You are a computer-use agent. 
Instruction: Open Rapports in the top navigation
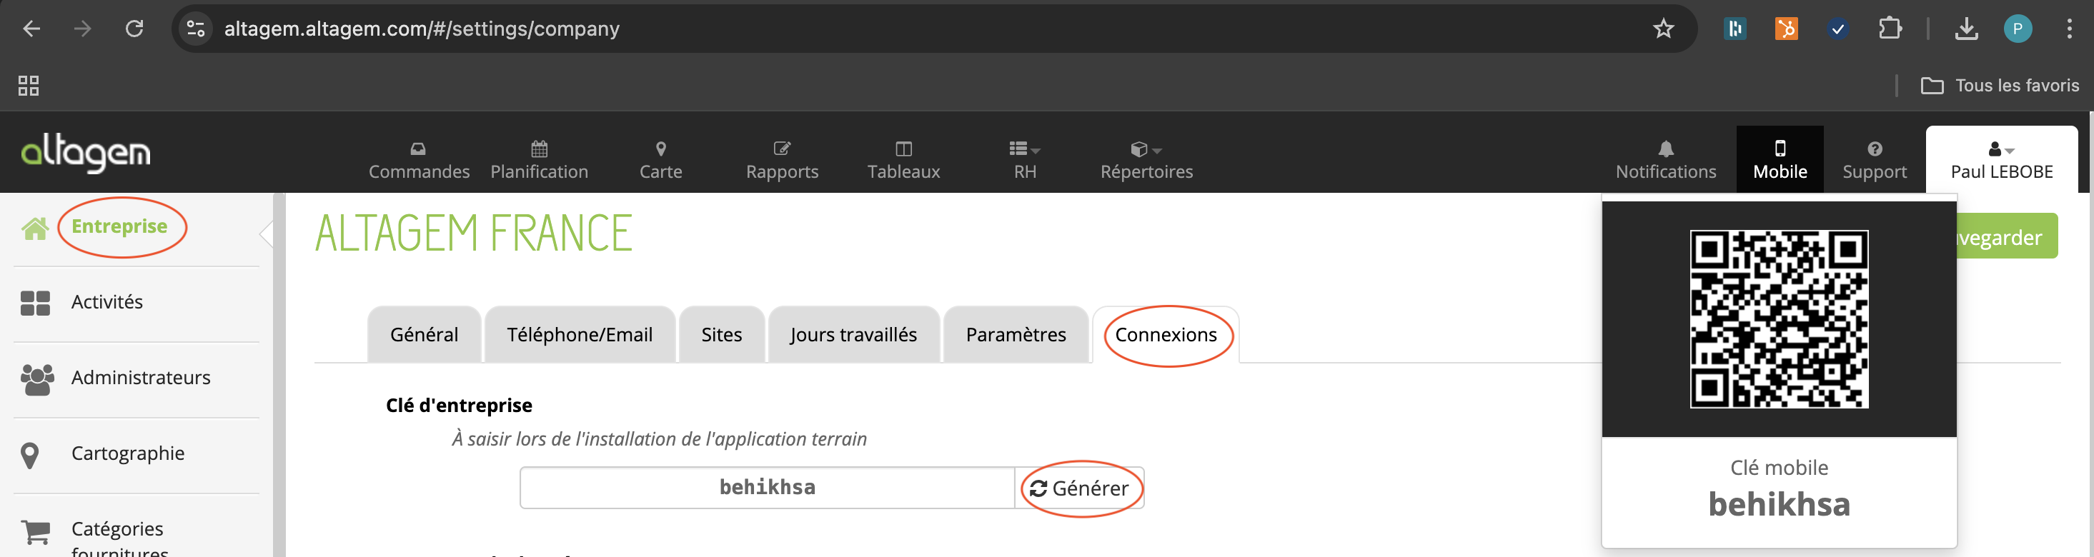[782, 160]
